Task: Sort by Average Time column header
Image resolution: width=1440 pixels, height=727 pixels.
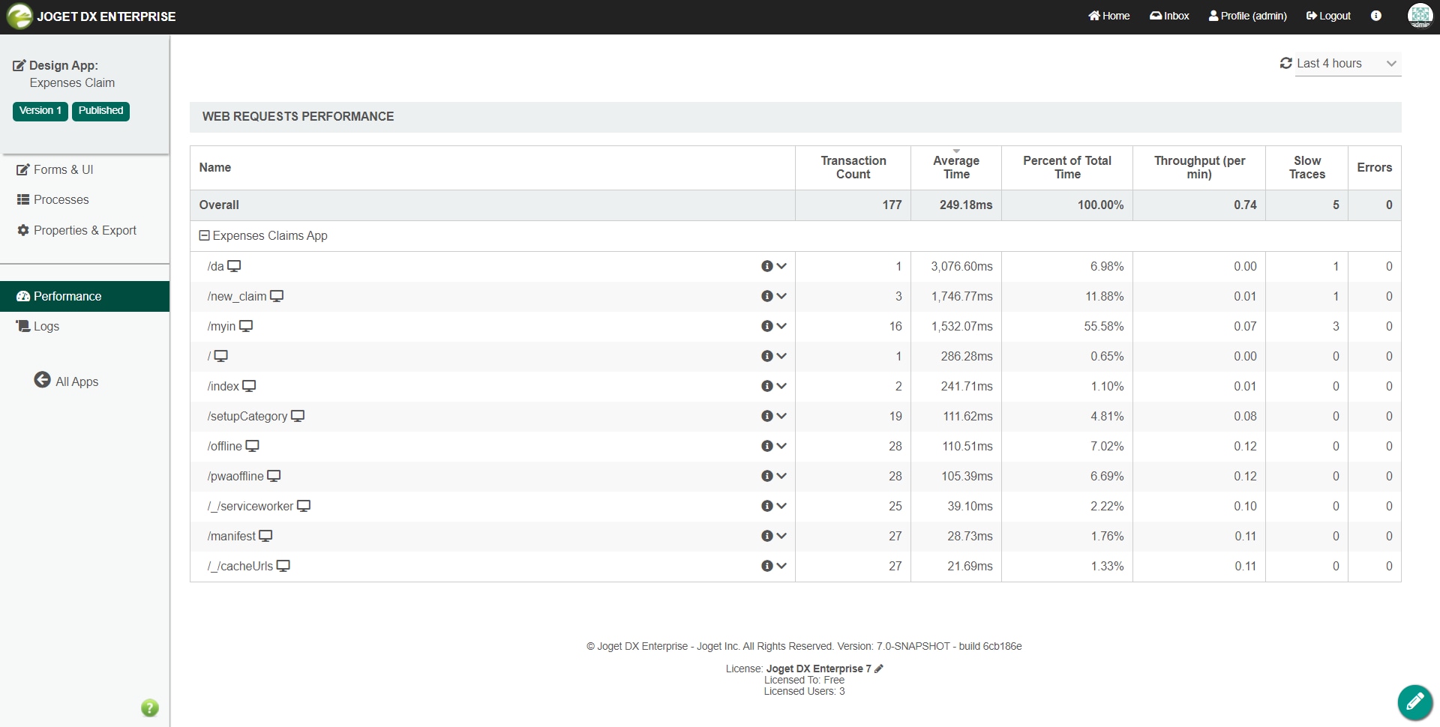Action: pyautogui.click(x=955, y=167)
